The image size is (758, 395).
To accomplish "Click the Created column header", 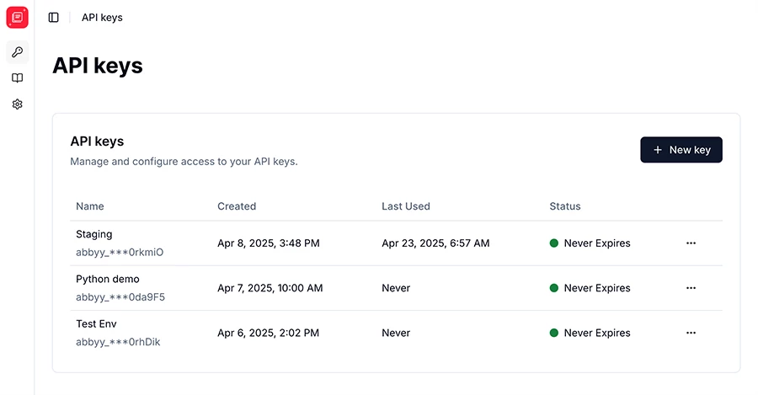I will coord(237,206).
